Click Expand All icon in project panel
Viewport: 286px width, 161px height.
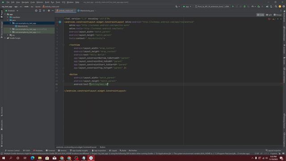(40, 11)
